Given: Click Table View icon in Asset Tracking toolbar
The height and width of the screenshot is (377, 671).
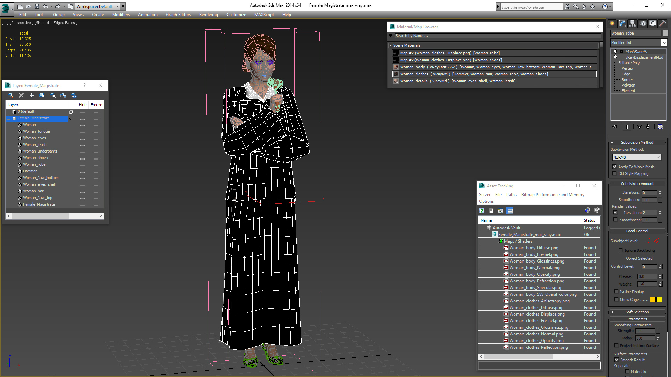Looking at the screenshot, I should pyautogui.click(x=510, y=211).
